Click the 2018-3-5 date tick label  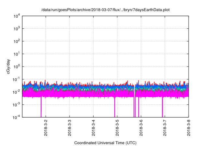point(117,128)
